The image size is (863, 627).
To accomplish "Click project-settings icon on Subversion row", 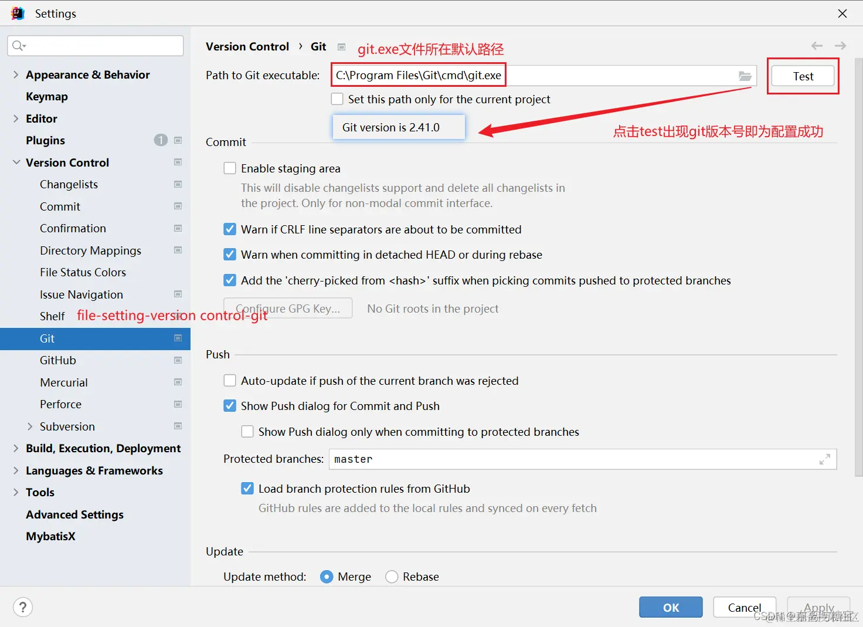I will click(178, 426).
